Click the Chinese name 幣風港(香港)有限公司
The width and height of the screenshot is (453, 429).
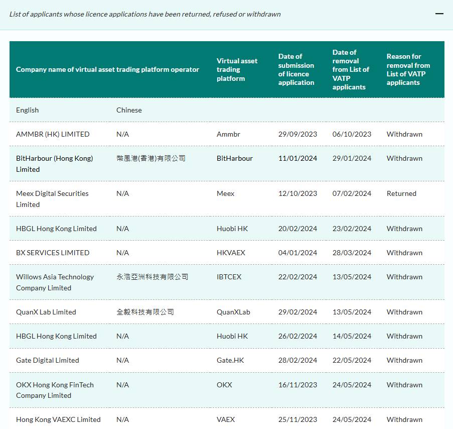[151, 158]
